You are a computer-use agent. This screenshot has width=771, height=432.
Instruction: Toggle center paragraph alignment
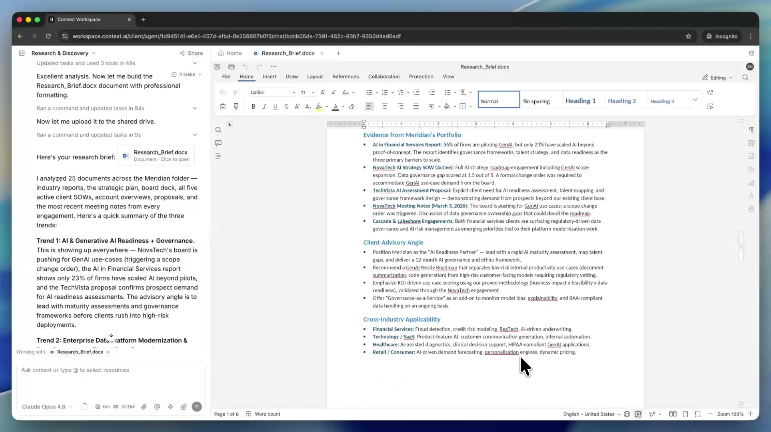tap(385, 106)
